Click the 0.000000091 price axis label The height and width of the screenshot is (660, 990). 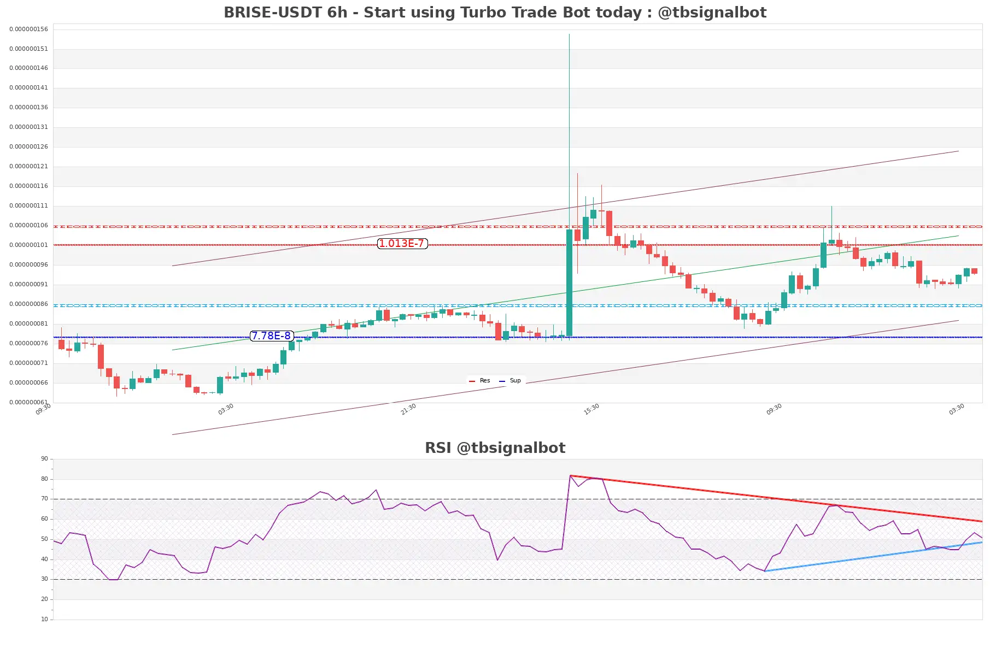(x=28, y=285)
